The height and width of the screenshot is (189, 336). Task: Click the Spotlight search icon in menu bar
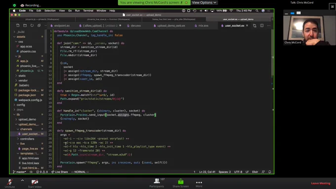(x=257, y=10)
